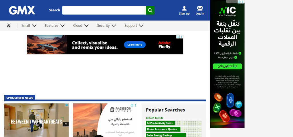Expand the Features menu chevron
The width and height of the screenshot is (293, 137).
62,26
